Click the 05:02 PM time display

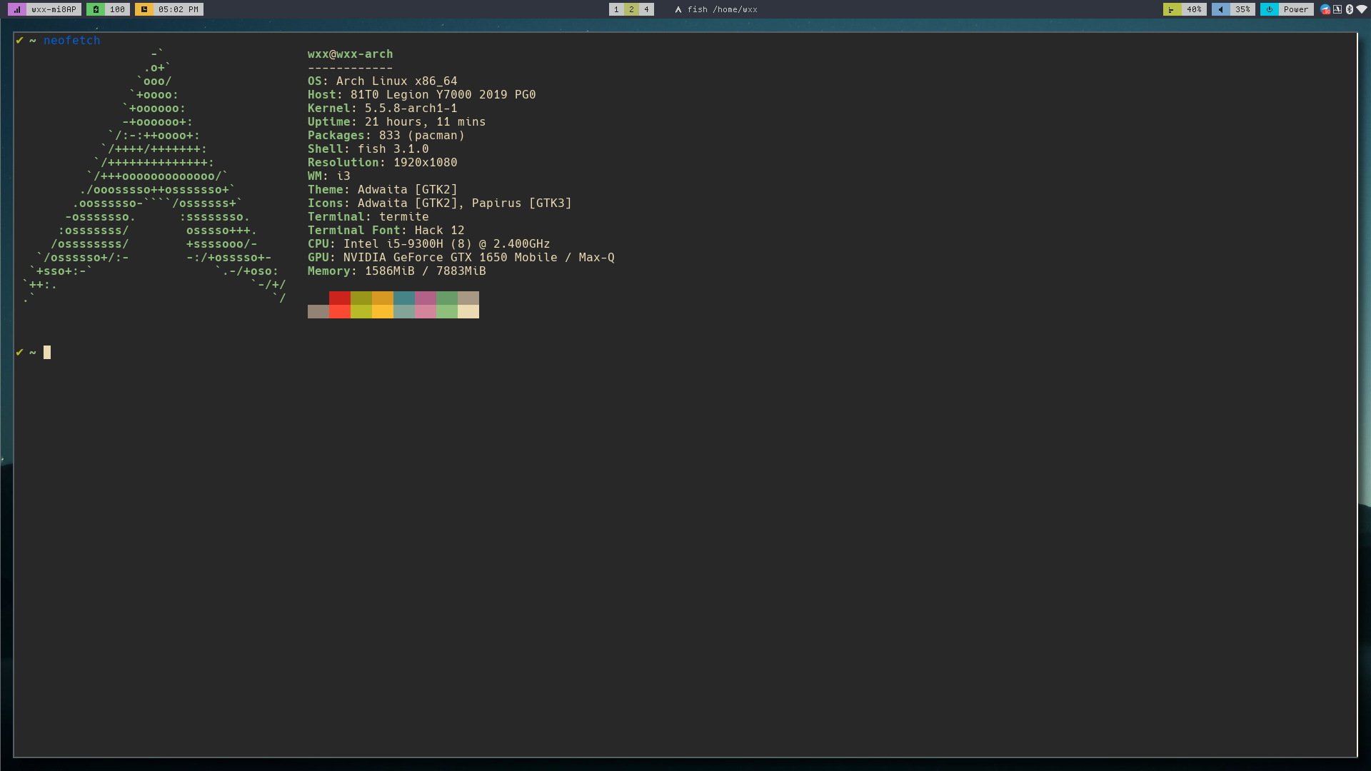(178, 9)
